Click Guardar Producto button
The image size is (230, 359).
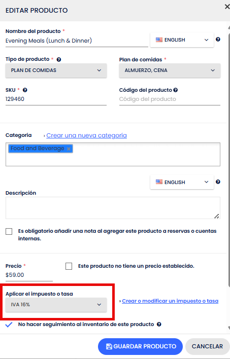click(x=140, y=346)
